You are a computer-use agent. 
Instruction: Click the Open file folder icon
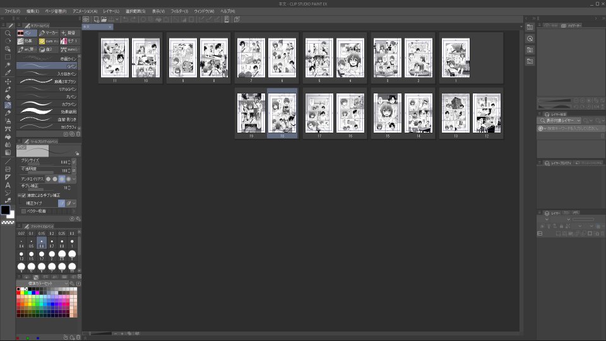(x=104, y=19)
